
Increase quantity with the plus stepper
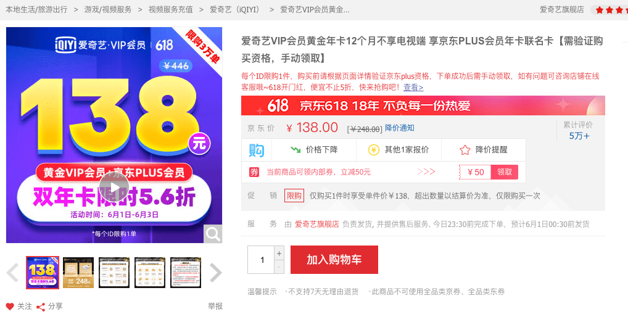(x=279, y=253)
